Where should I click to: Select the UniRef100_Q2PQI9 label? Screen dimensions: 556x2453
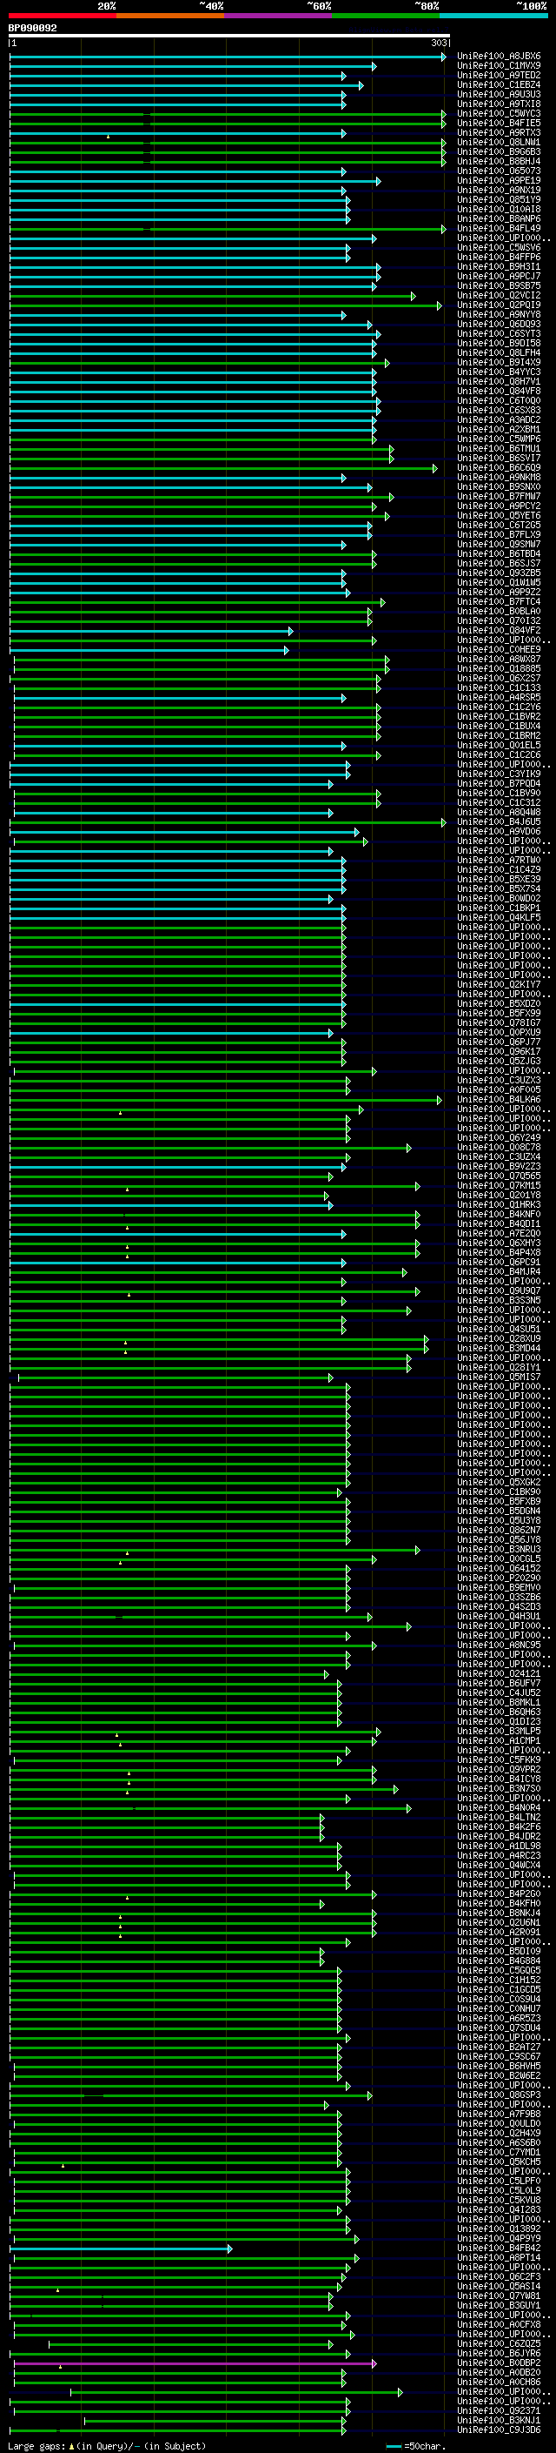pyautogui.click(x=499, y=305)
